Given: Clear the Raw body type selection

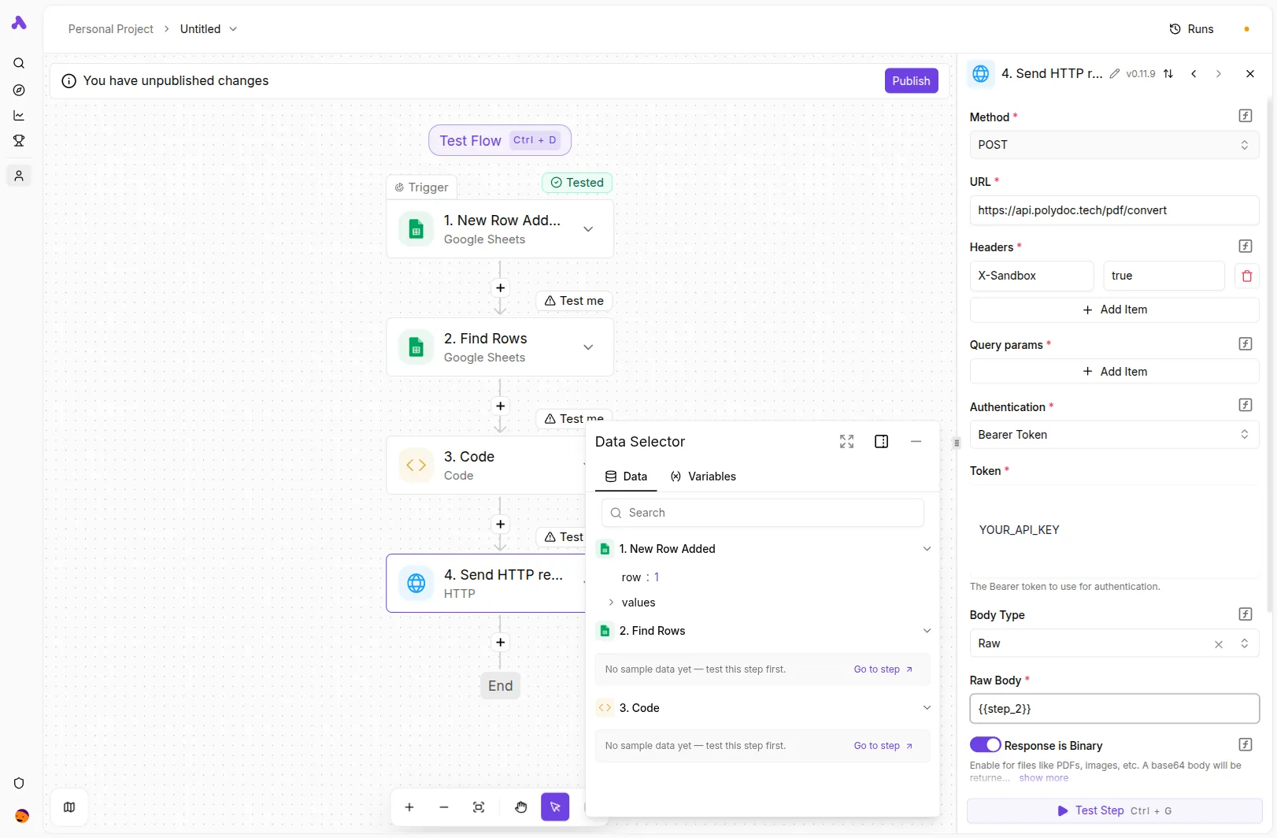Looking at the screenshot, I should tap(1219, 644).
